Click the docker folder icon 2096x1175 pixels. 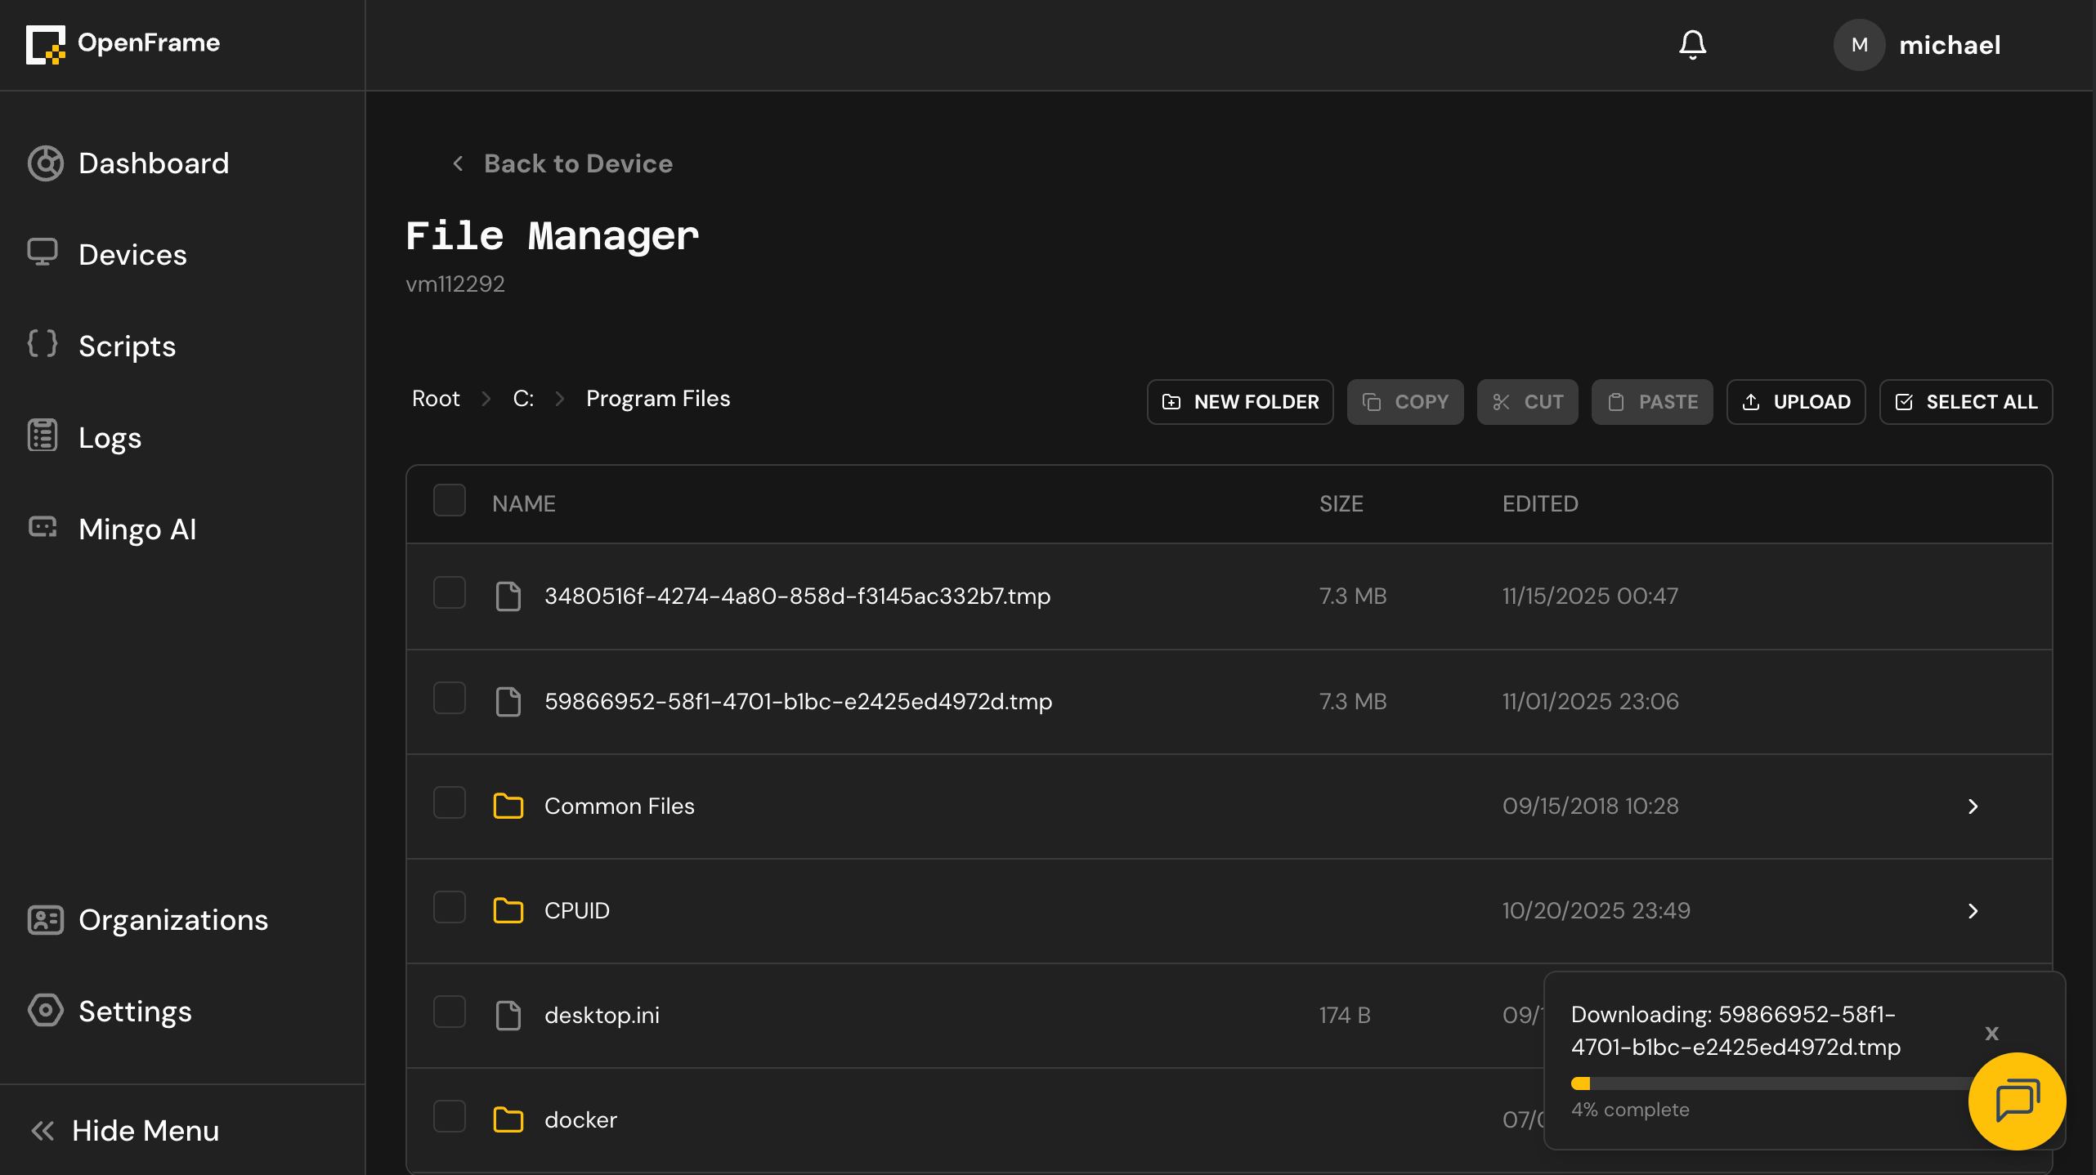[x=508, y=1119]
